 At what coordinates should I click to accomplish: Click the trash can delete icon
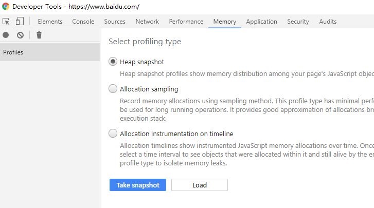[x=39, y=35]
